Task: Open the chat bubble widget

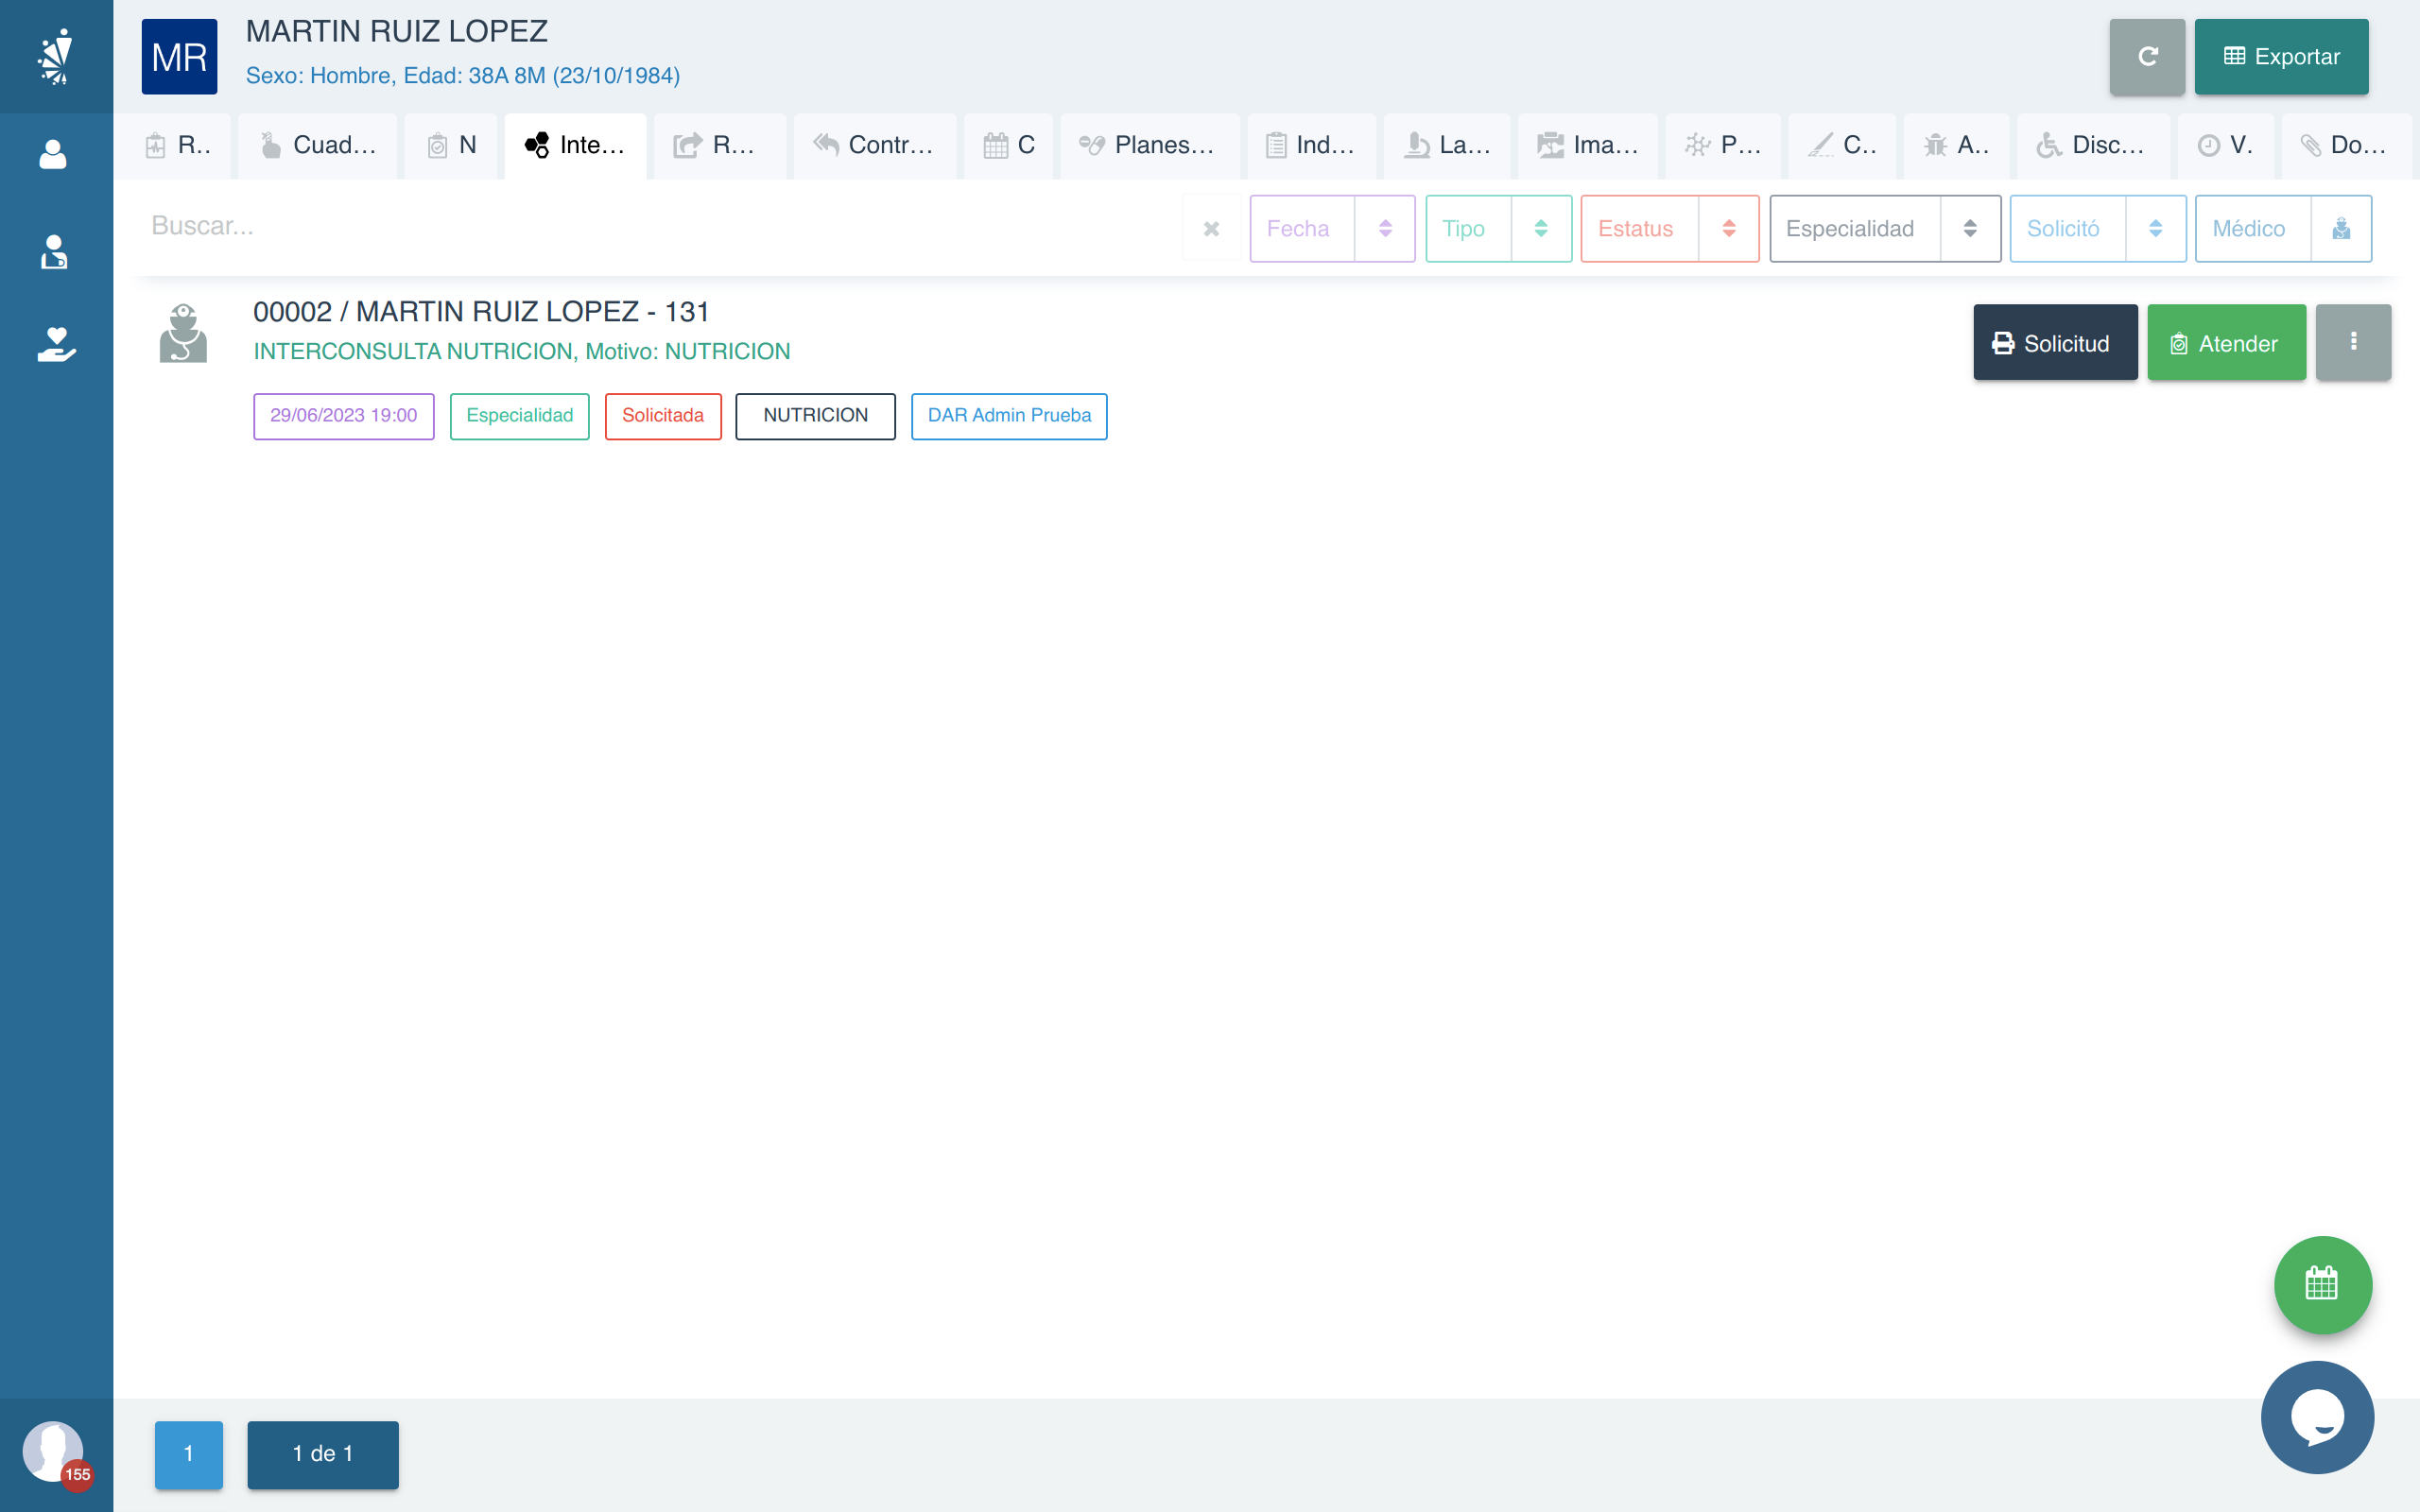Action: coord(2316,1417)
